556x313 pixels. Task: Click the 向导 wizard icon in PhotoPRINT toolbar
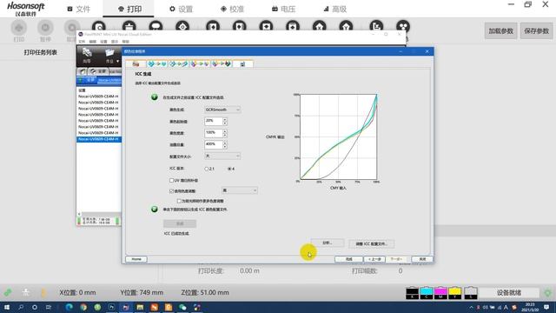click(87, 55)
